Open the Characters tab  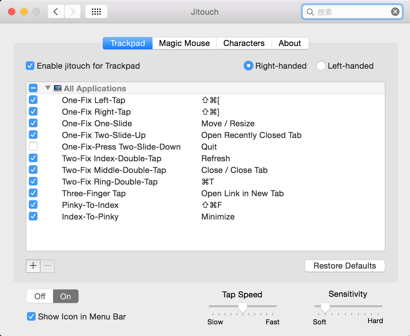coord(244,43)
